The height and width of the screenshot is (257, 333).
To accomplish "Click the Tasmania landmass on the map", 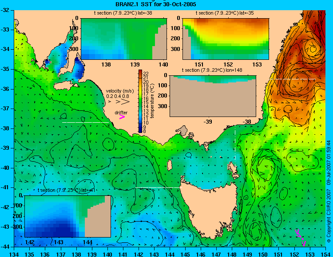I will coord(209,210).
